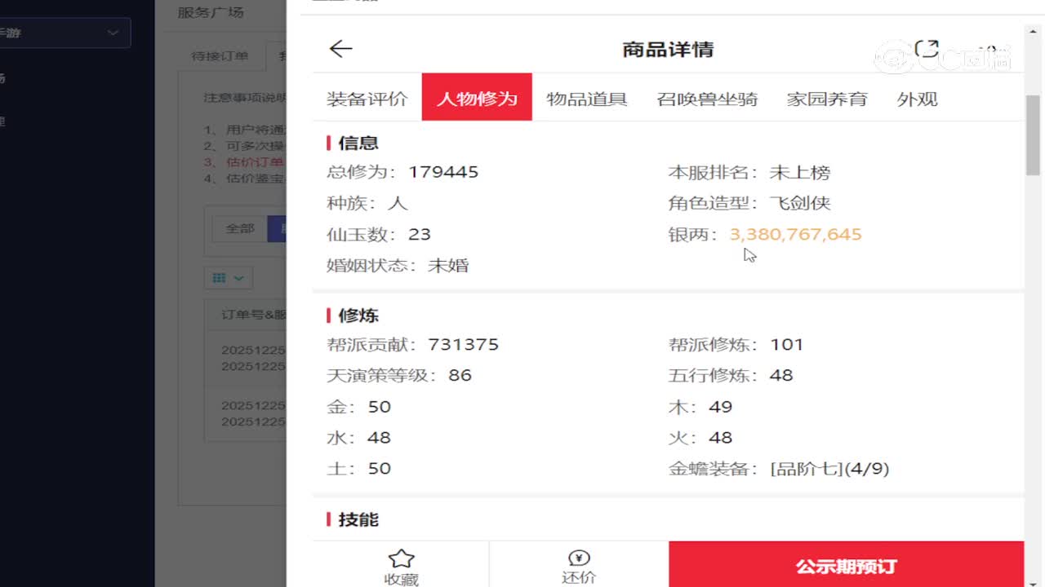The width and height of the screenshot is (1045, 587).
Task: Go back using the arrow beside 商品详情
Action: 340,49
